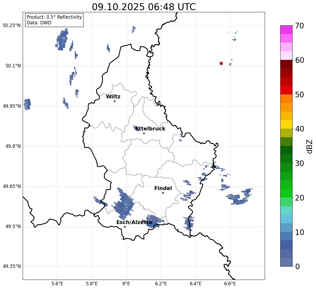Click the radar echo beside Ettelbruck label
This screenshot has width=316, height=289.
pos(136,128)
